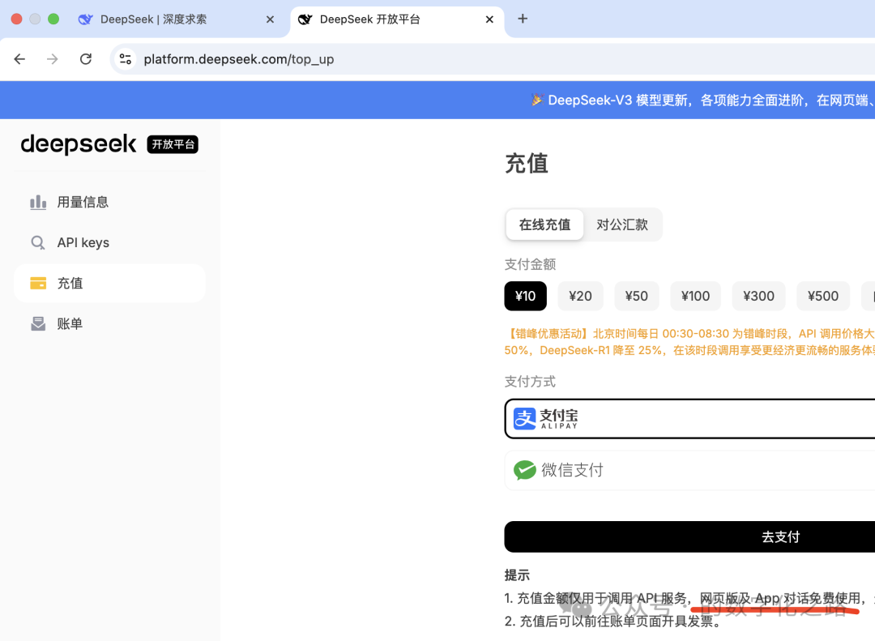
Task: Click the party popper banner icon
Action: pyautogui.click(x=537, y=100)
